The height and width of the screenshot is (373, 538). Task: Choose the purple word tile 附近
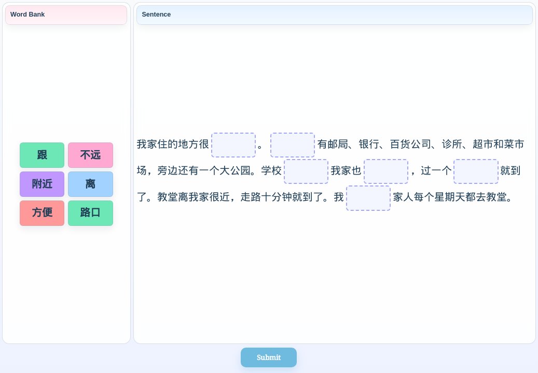(42, 184)
